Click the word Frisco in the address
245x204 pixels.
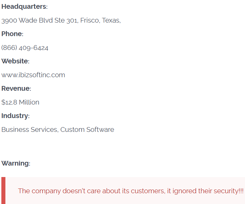click(x=90, y=21)
